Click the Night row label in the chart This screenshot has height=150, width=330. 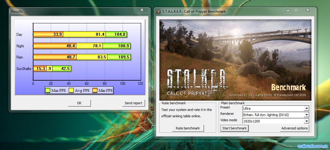(x=20, y=46)
